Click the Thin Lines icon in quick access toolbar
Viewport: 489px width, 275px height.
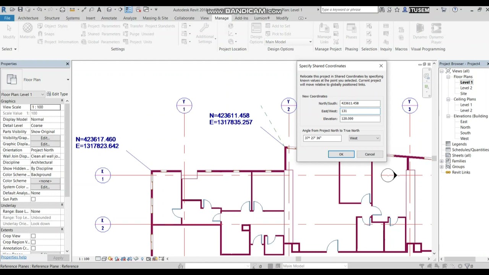(x=128, y=10)
